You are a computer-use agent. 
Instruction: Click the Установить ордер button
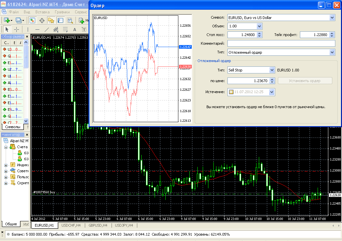pos(305,81)
